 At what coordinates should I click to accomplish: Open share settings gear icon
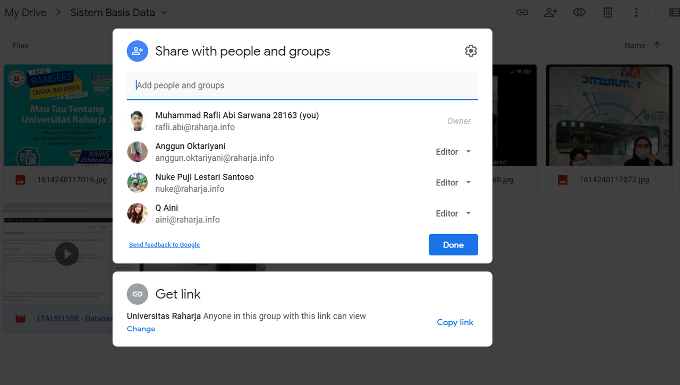471,51
